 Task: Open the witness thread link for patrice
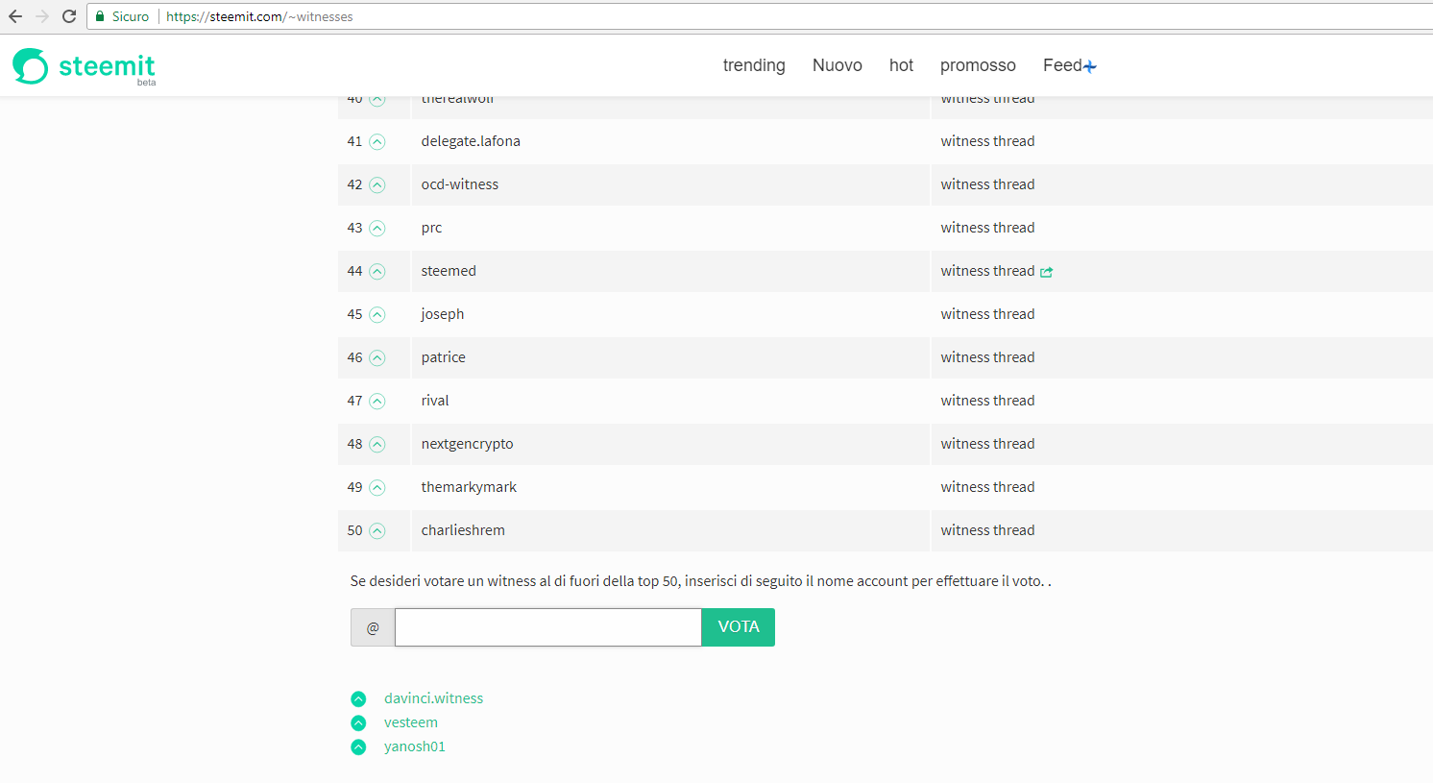coord(987,357)
